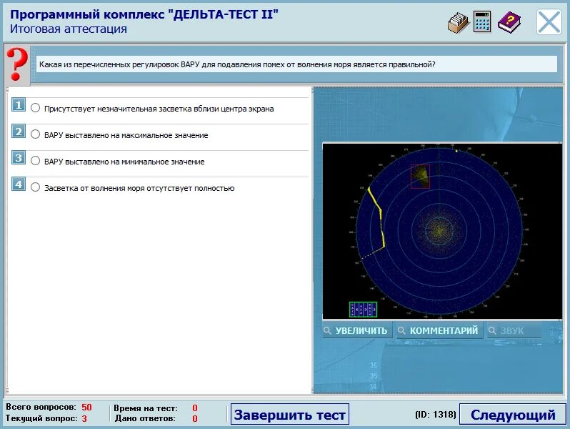Click the 'Текущий вопрос: 3' status
This screenshot has height=429, width=570.
(46, 418)
